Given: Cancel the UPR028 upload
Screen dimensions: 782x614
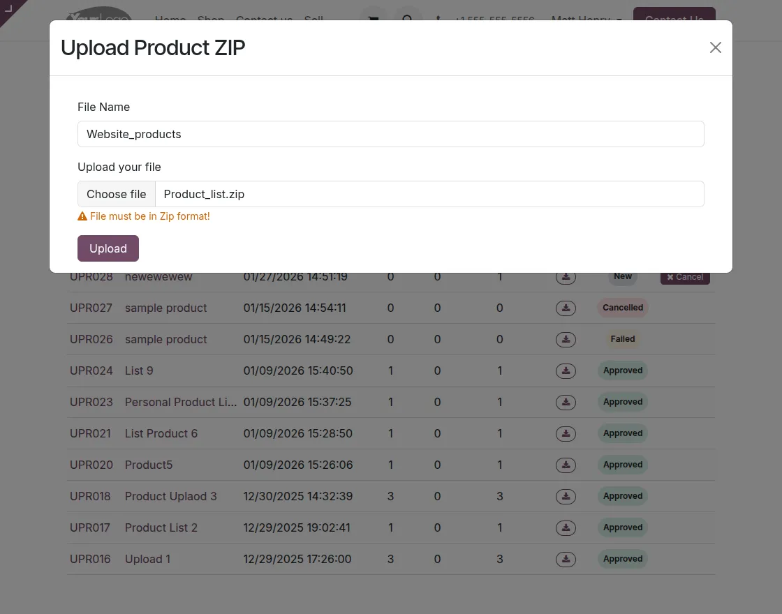Looking at the screenshot, I should pos(684,276).
